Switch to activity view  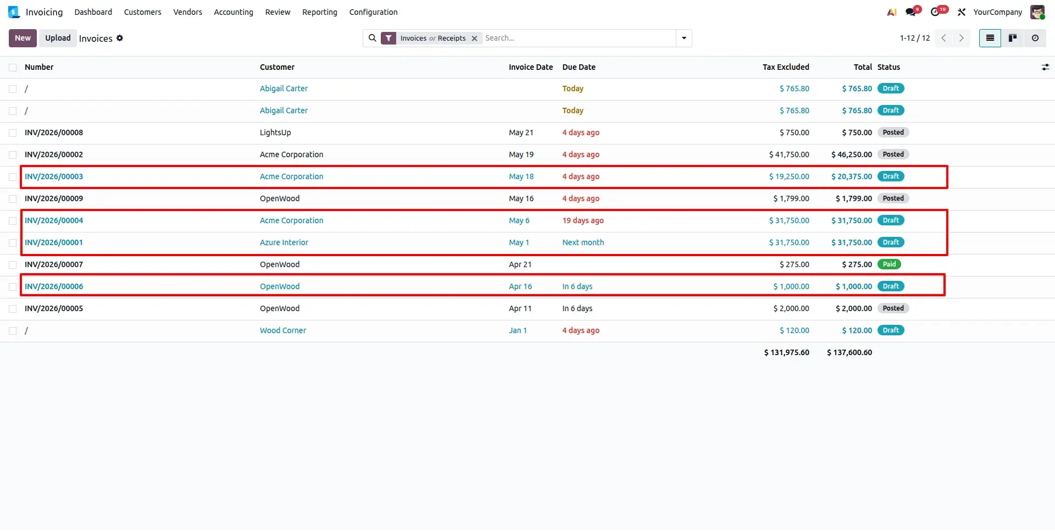click(x=1035, y=38)
